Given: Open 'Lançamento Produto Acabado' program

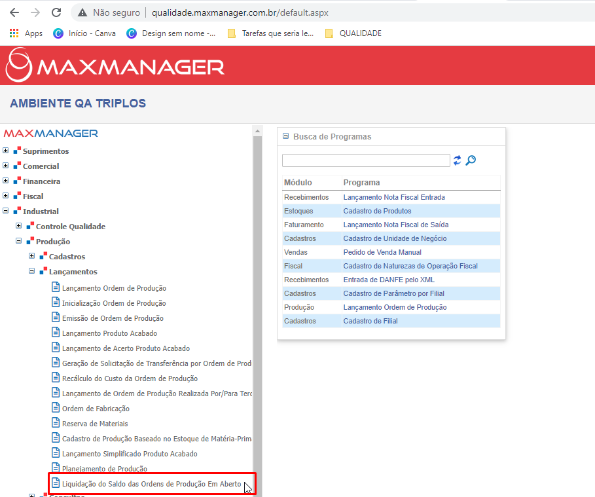Looking at the screenshot, I should [110, 333].
